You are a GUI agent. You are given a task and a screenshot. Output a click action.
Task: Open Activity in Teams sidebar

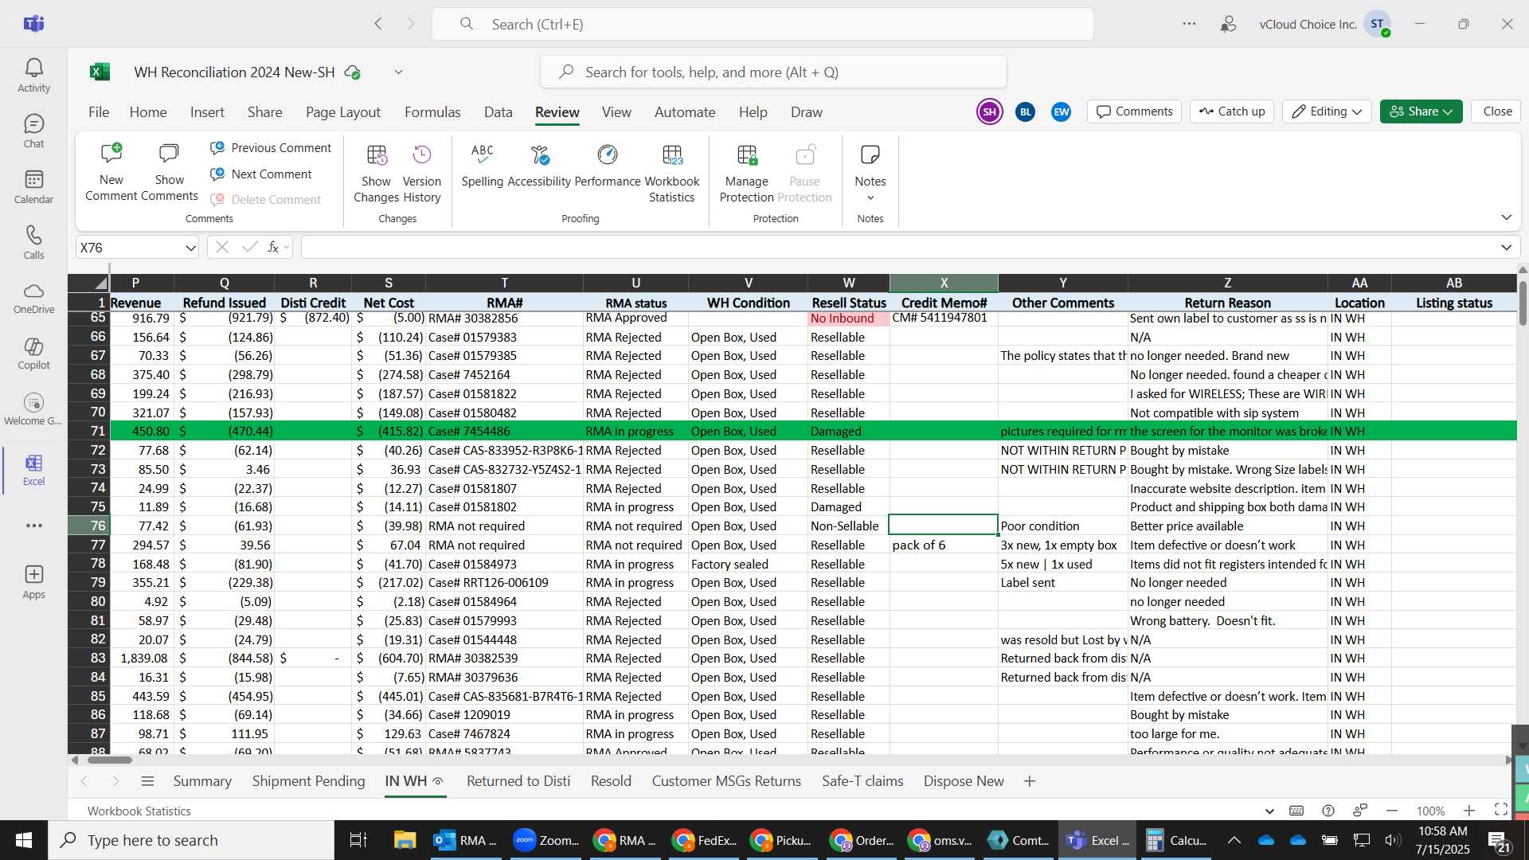point(33,76)
